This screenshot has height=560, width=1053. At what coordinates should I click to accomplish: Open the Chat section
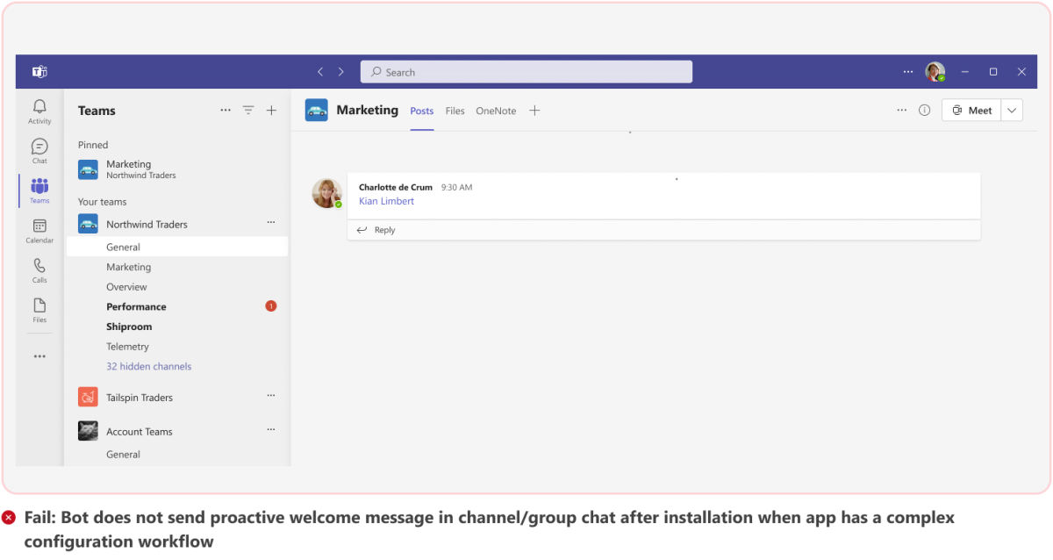(39, 149)
